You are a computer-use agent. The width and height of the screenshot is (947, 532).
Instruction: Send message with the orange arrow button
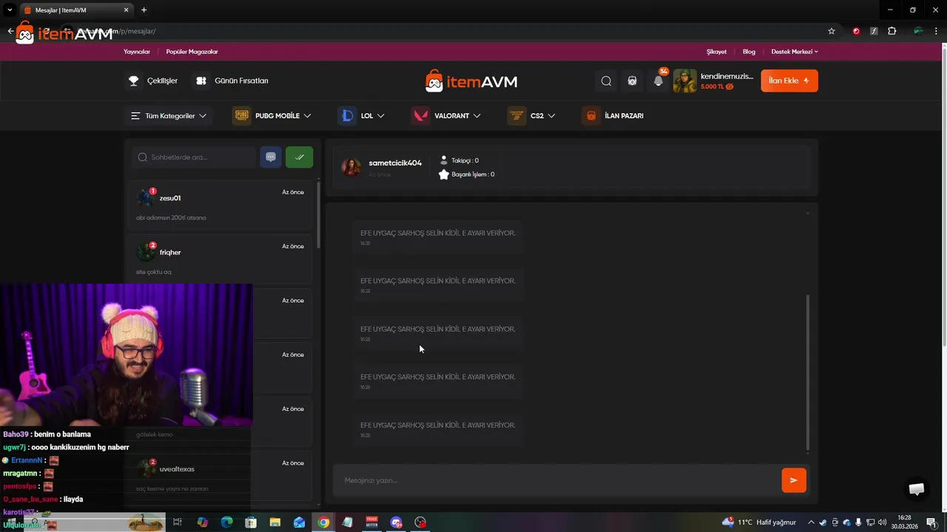coord(793,480)
